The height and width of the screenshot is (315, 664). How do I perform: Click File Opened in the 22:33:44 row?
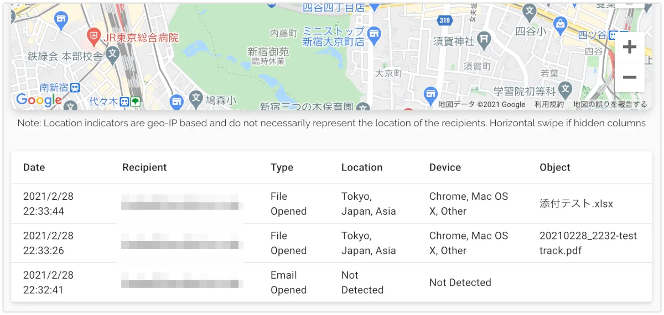pyautogui.click(x=288, y=204)
